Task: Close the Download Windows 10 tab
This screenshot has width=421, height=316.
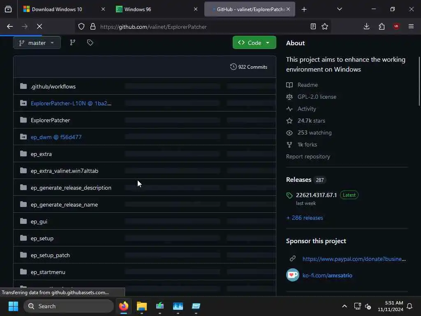Action: (103, 9)
